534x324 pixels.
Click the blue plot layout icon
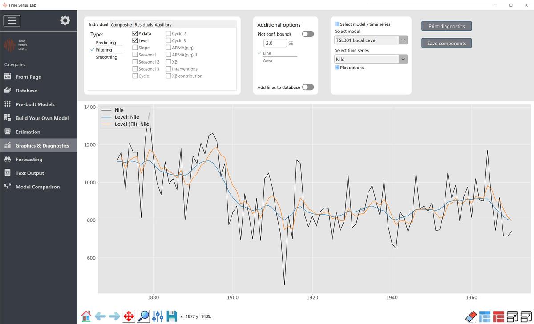click(485, 316)
